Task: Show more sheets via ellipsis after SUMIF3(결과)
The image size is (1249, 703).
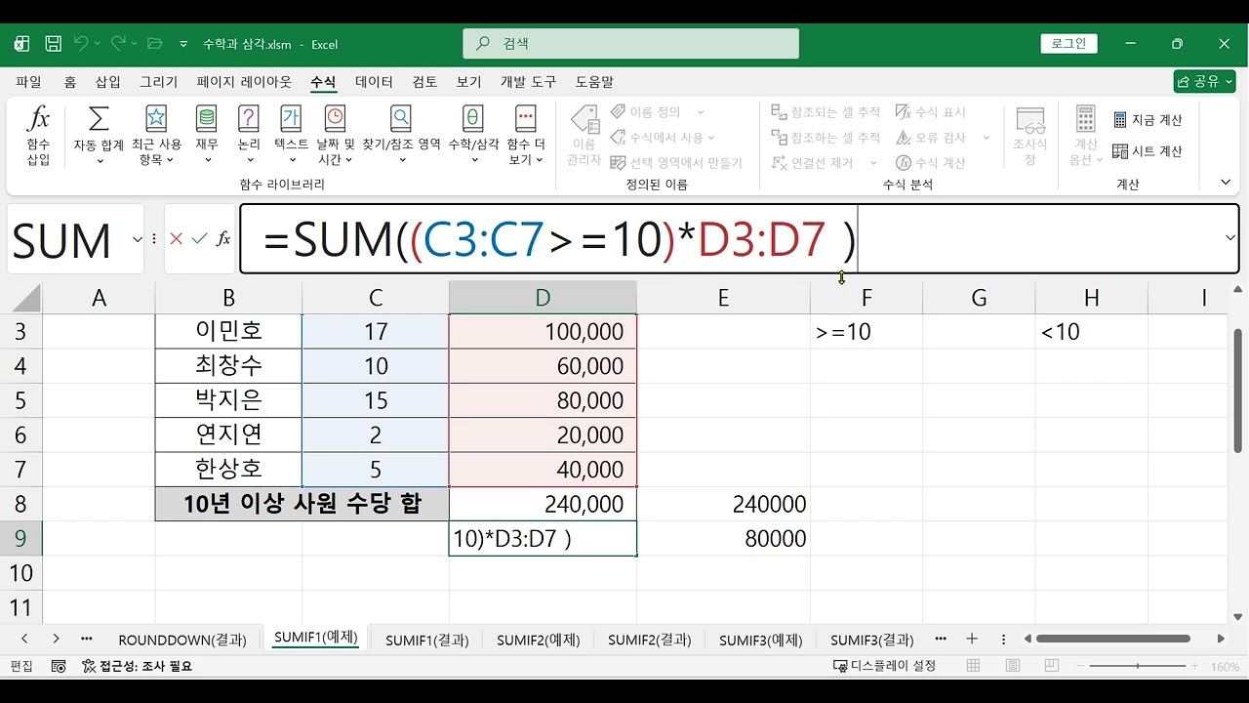Action: tap(941, 639)
